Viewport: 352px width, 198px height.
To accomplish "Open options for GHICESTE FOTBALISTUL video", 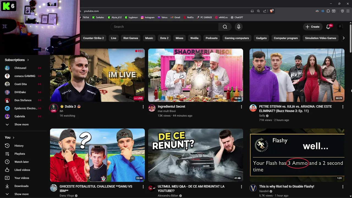I will 143,187.
